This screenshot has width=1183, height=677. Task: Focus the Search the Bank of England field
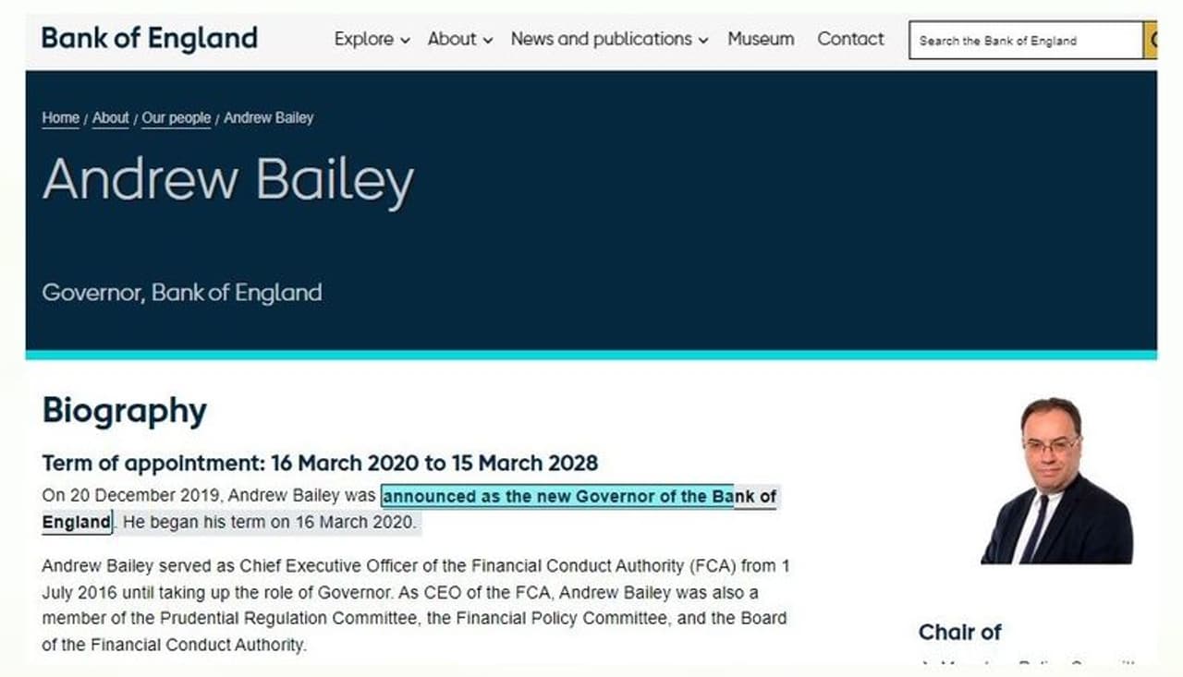coord(1026,41)
